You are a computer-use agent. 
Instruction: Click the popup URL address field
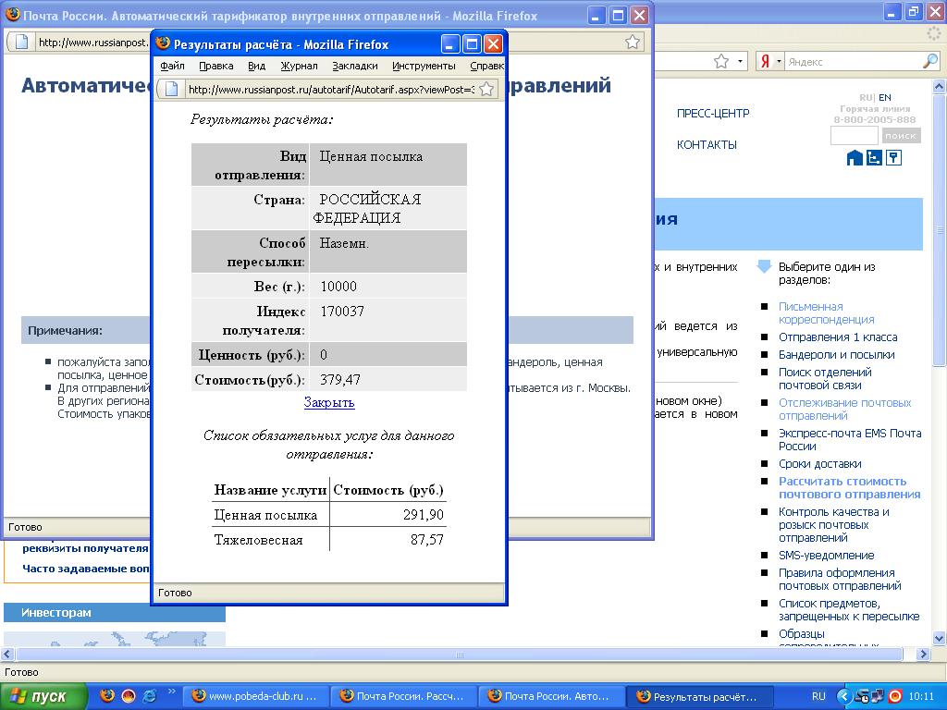pyautogui.click(x=331, y=90)
